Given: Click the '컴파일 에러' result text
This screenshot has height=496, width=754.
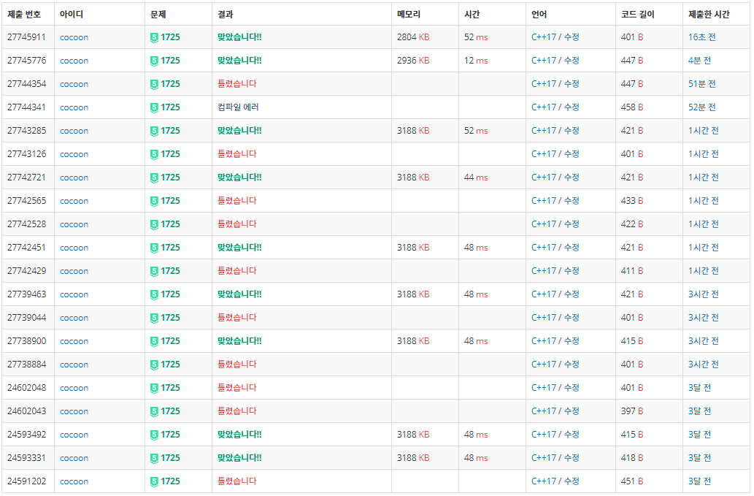Looking at the screenshot, I should (x=238, y=107).
